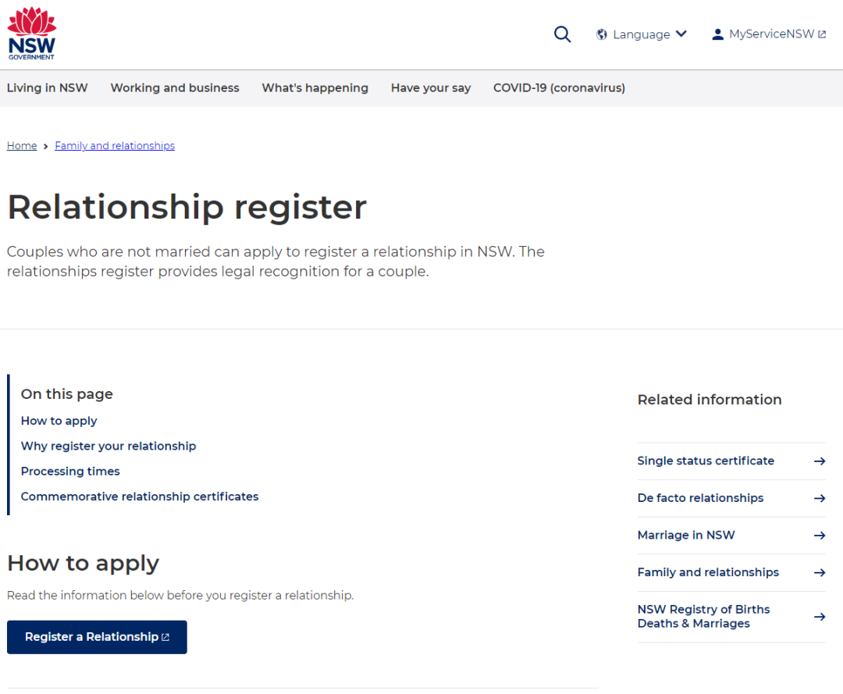Jump to Processing times section
Viewport: 843px width, 694px height.
pos(70,472)
